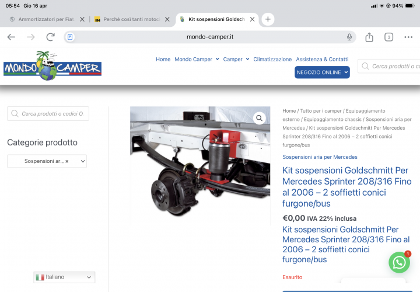The height and width of the screenshot is (292, 420).
Task: Reload the page with the refresh icon
Action: coord(50,37)
